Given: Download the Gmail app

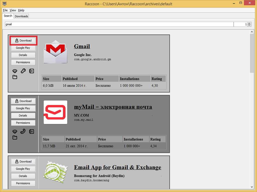Looking at the screenshot, I should [23, 40].
